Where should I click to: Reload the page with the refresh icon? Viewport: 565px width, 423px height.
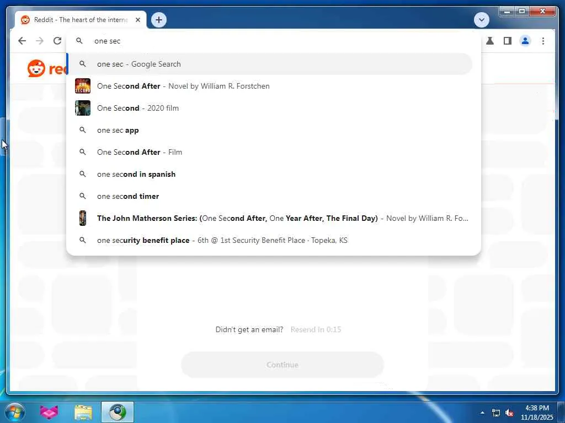pyautogui.click(x=57, y=41)
